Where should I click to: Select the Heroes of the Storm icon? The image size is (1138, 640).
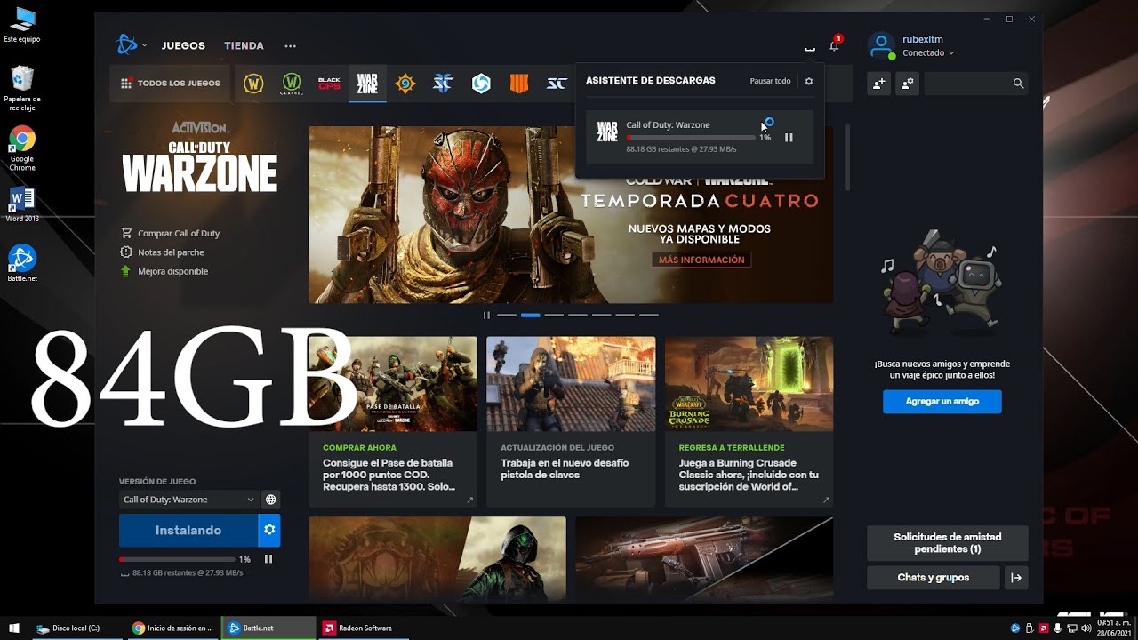481,83
